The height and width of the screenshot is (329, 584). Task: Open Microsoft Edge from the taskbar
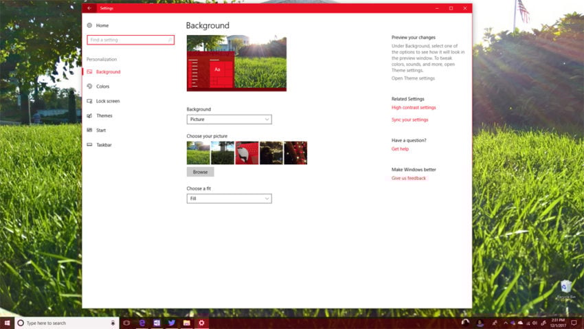[x=142, y=323]
